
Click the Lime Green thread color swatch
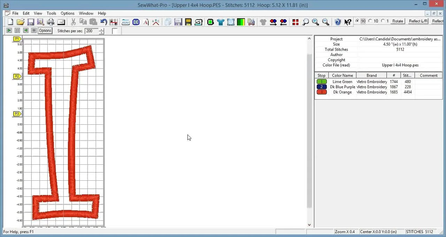click(x=322, y=82)
